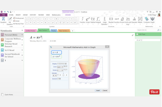162x107 pixels.
Task: Insert the division sign symbol
Action: point(49,19)
